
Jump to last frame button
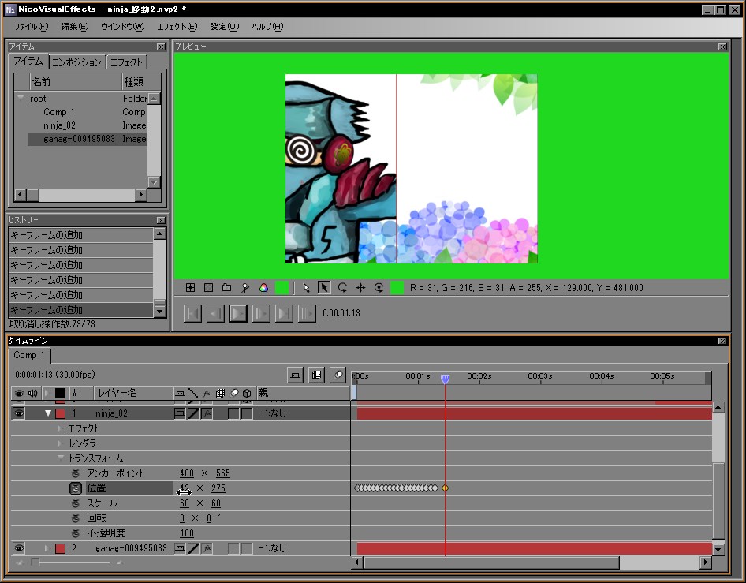(284, 313)
